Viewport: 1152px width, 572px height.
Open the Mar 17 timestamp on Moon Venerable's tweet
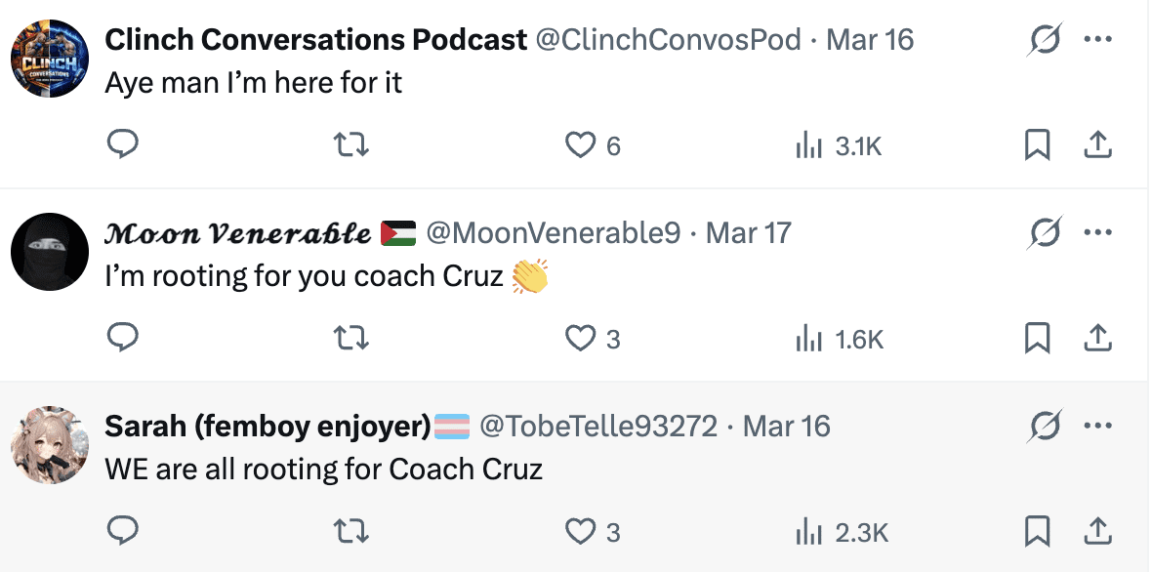point(748,233)
